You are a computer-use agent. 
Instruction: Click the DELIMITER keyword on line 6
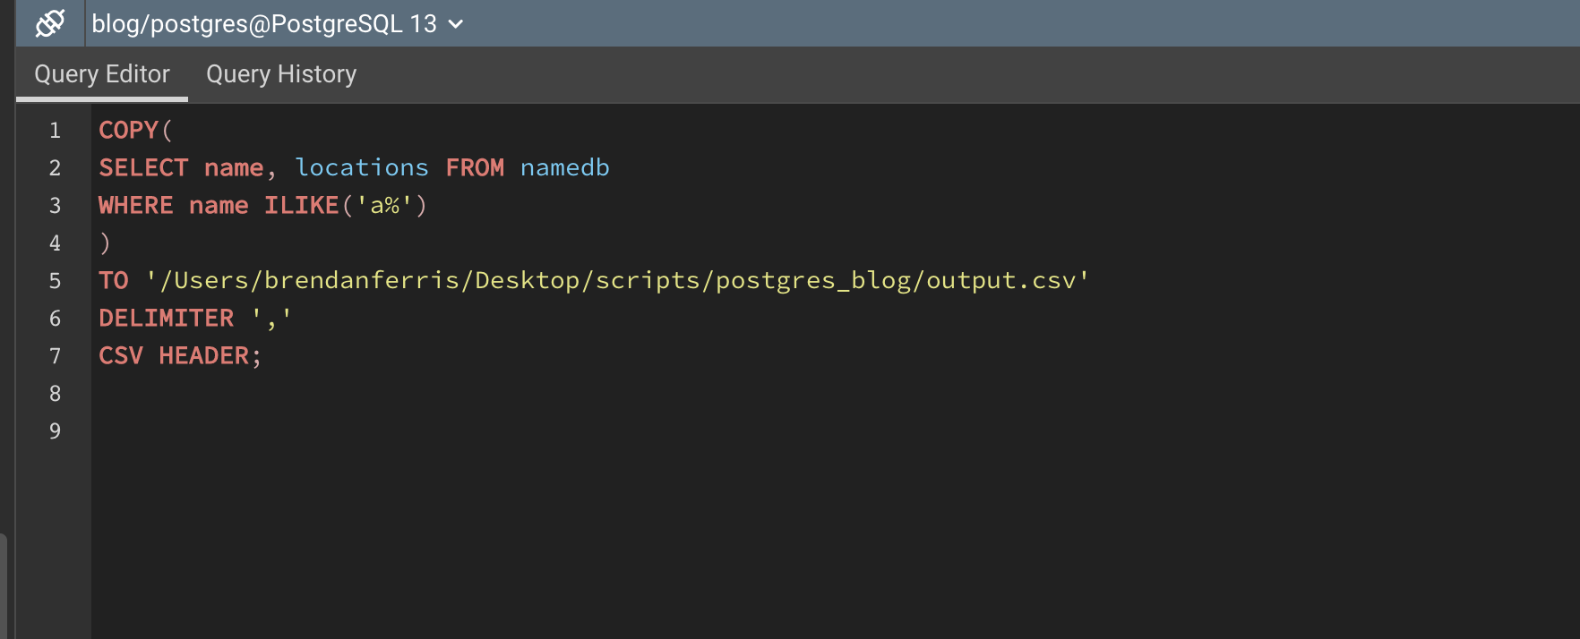pyautogui.click(x=166, y=319)
